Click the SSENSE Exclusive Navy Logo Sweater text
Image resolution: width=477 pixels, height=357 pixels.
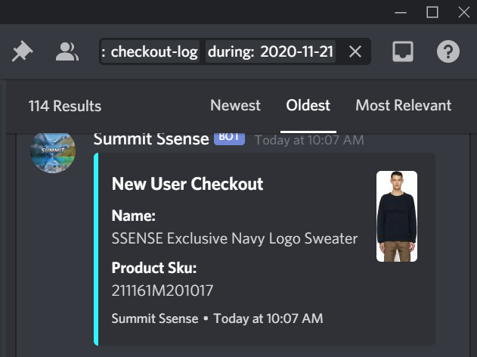tap(234, 238)
